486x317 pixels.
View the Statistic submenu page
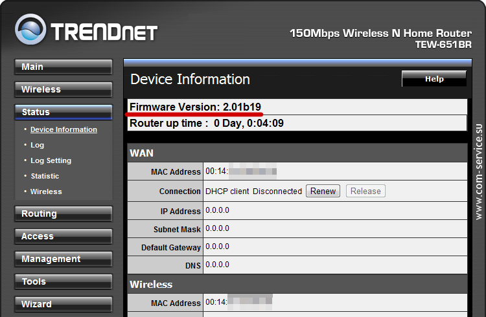45,176
